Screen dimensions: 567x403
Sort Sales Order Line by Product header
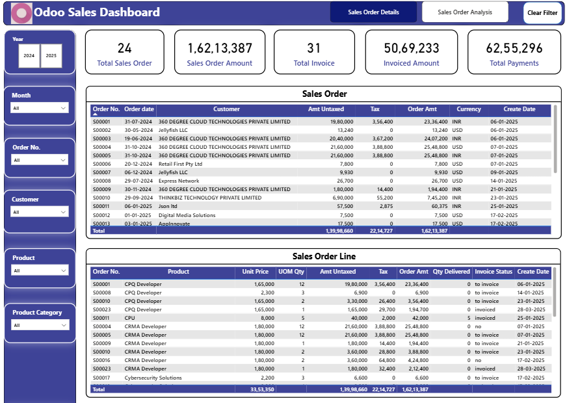tap(178, 272)
